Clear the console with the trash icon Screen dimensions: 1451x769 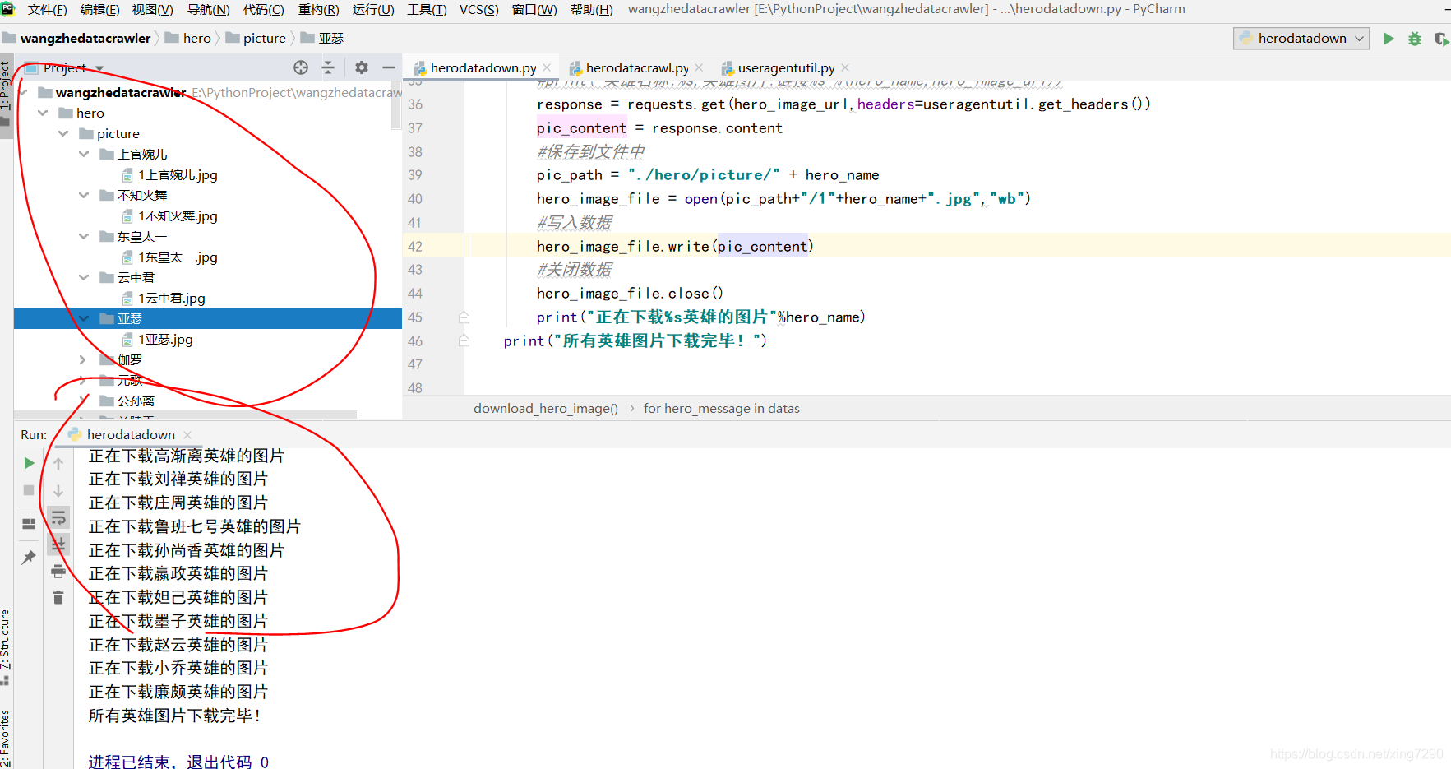tap(58, 598)
